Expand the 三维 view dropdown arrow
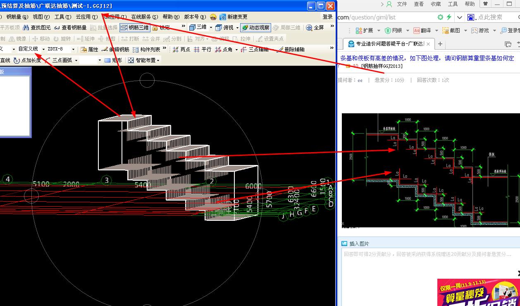The width and height of the screenshot is (520, 306). (x=211, y=28)
